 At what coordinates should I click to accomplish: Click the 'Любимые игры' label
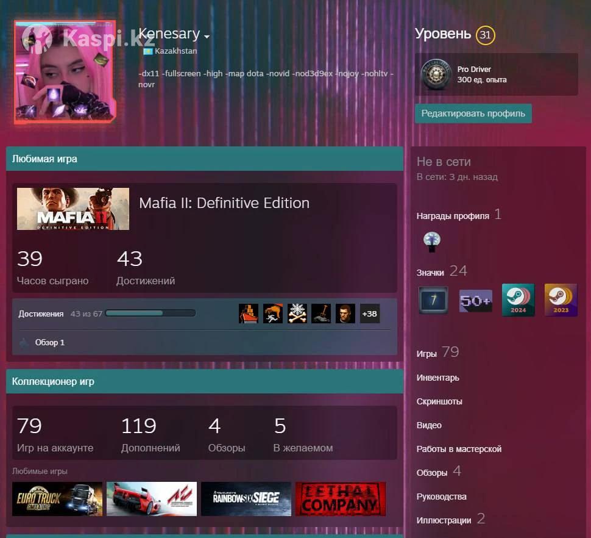coord(40,472)
